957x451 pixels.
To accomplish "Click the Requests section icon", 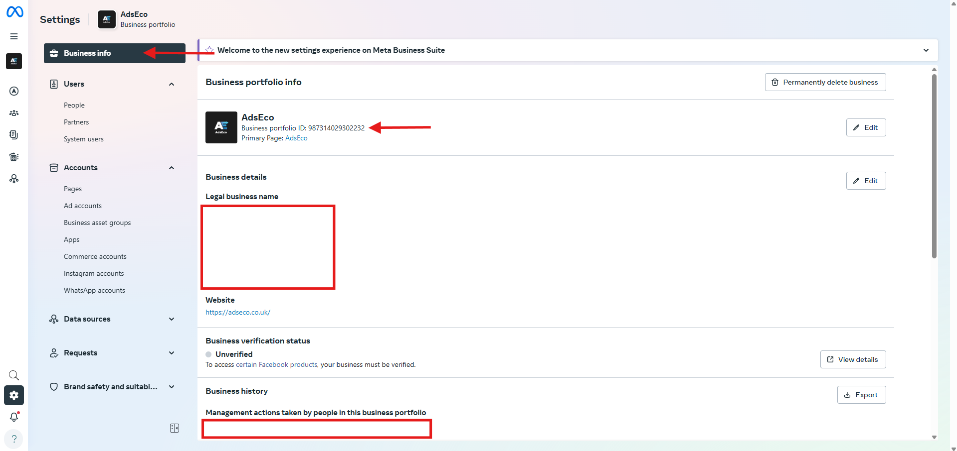I will click(54, 353).
